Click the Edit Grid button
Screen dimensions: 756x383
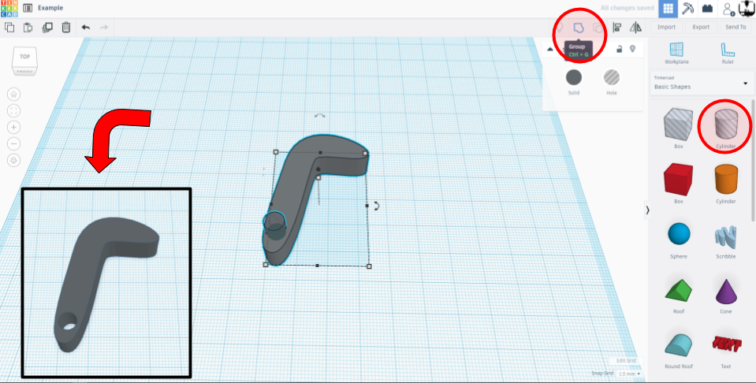point(627,361)
